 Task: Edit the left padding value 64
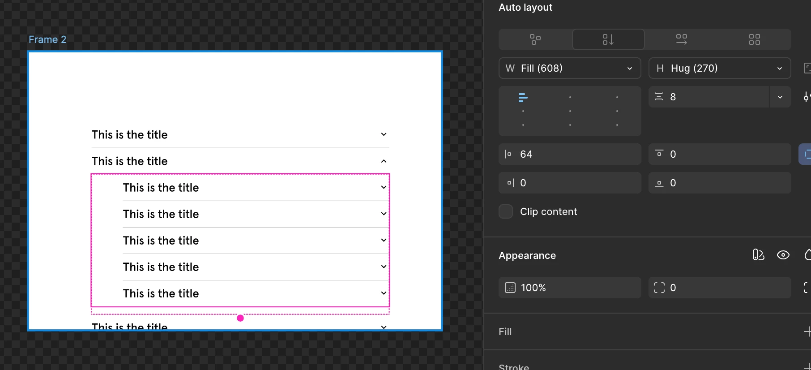pos(570,154)
